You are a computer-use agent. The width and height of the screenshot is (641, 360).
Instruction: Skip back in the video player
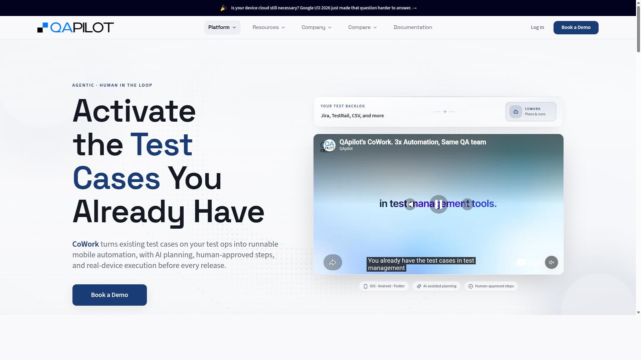[410, 204]
